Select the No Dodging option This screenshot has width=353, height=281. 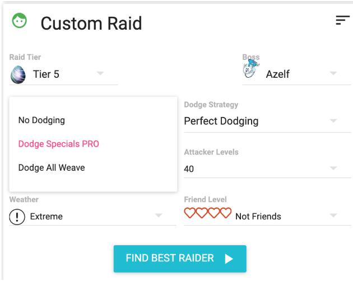tap(41, 120)
